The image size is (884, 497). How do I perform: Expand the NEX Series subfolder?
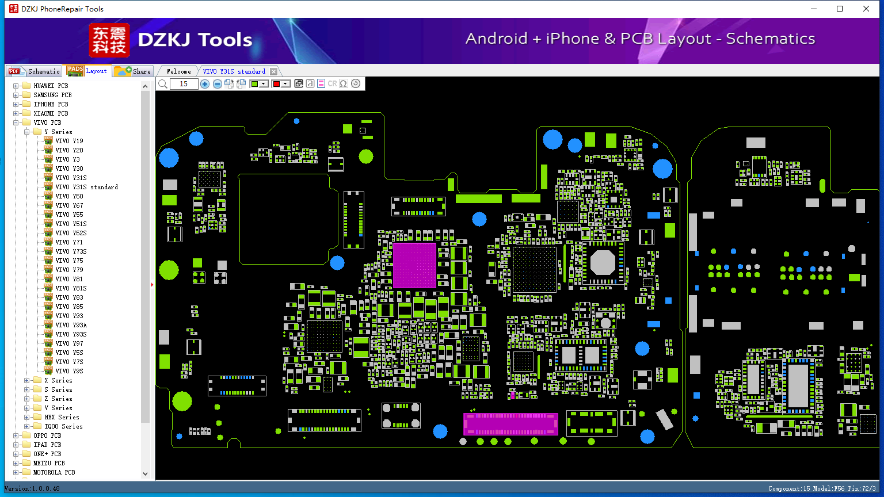coord(27,417)
